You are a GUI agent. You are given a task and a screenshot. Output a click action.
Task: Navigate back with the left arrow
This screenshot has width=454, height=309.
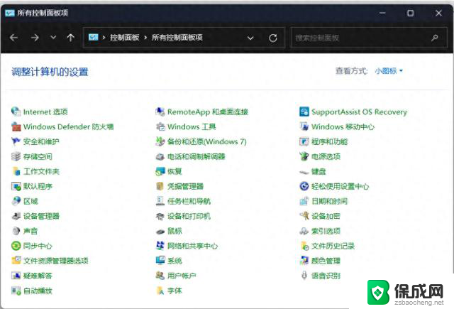(x=14, y=38)
